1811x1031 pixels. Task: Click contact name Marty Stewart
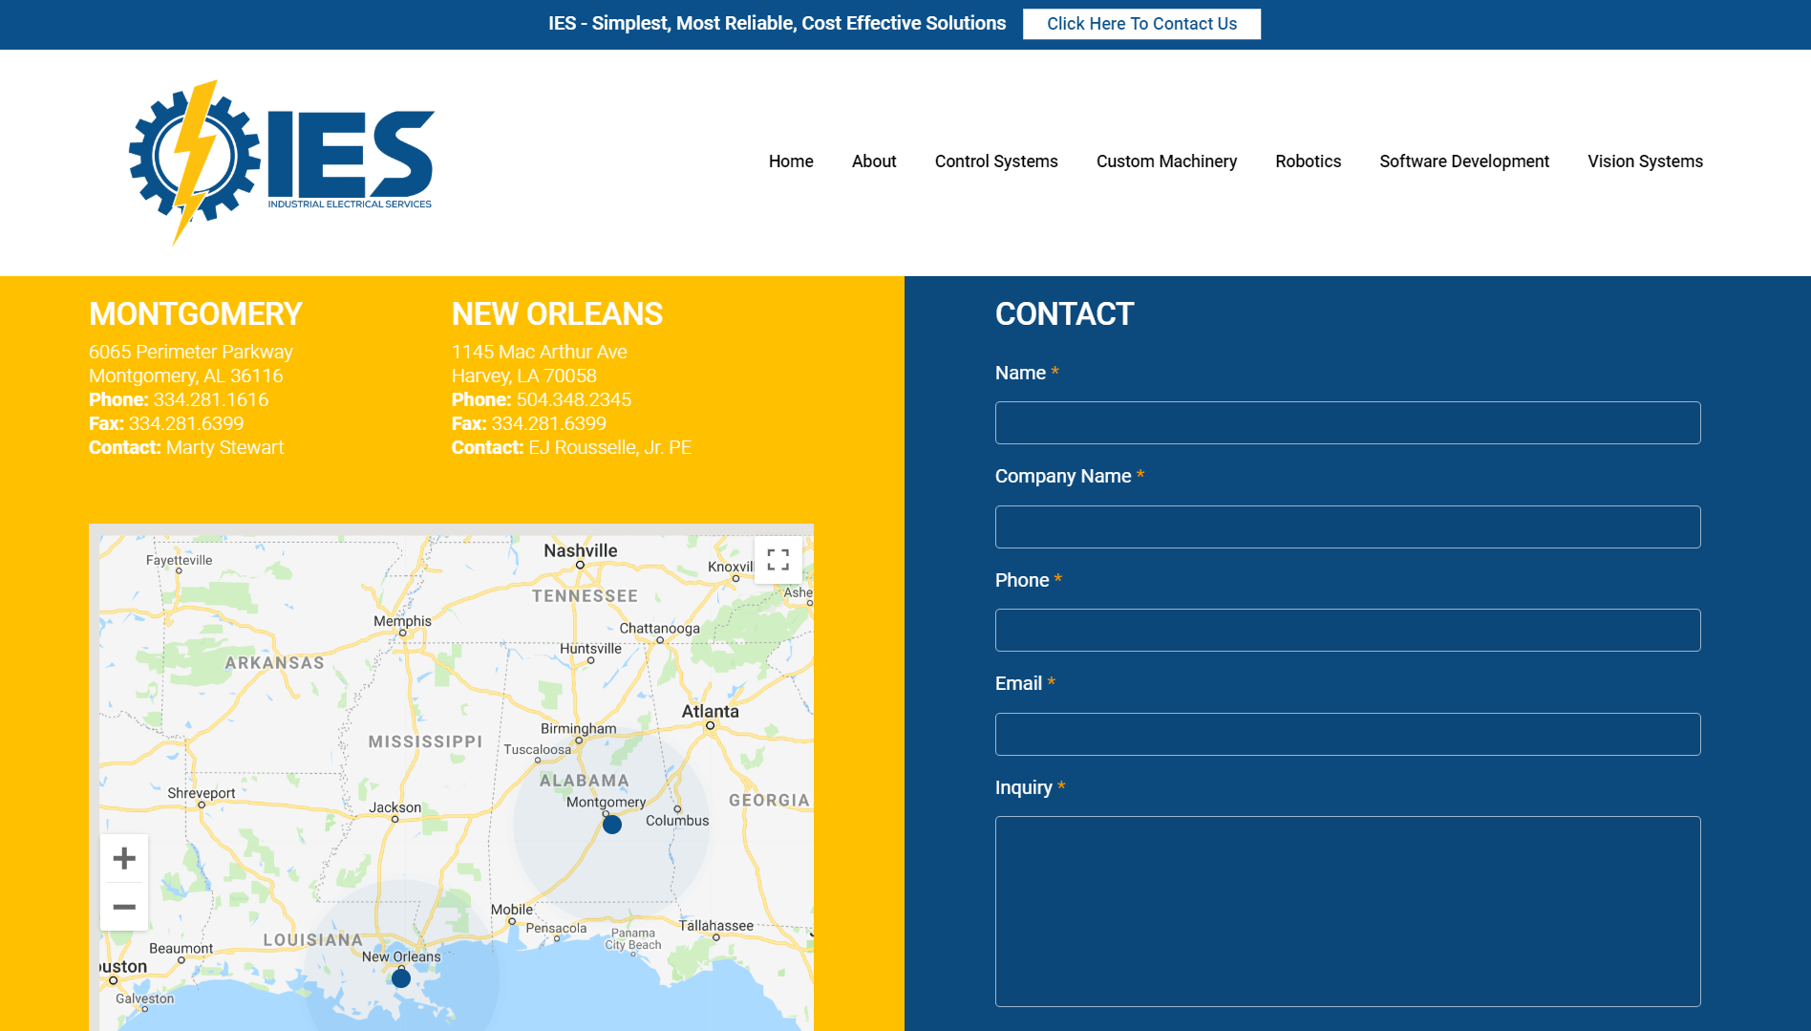224,447
